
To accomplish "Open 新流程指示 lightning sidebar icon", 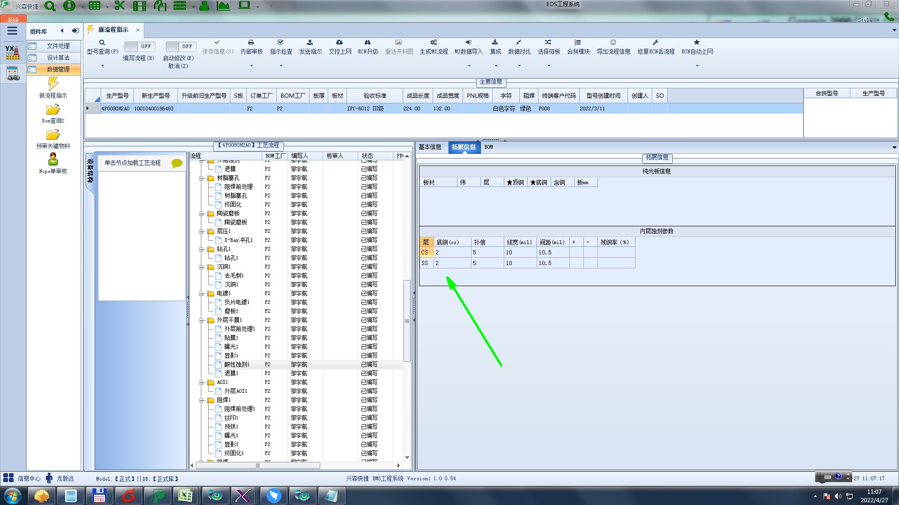I will (x=53, y=84).
